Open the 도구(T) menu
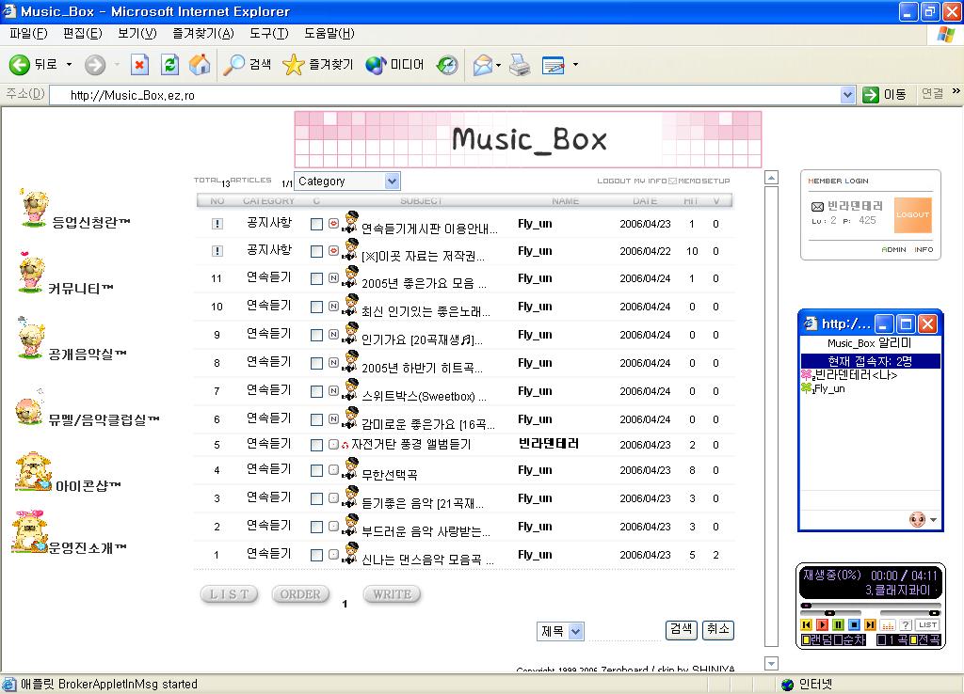Screen dimensions: 964x694 pos(268,33)
